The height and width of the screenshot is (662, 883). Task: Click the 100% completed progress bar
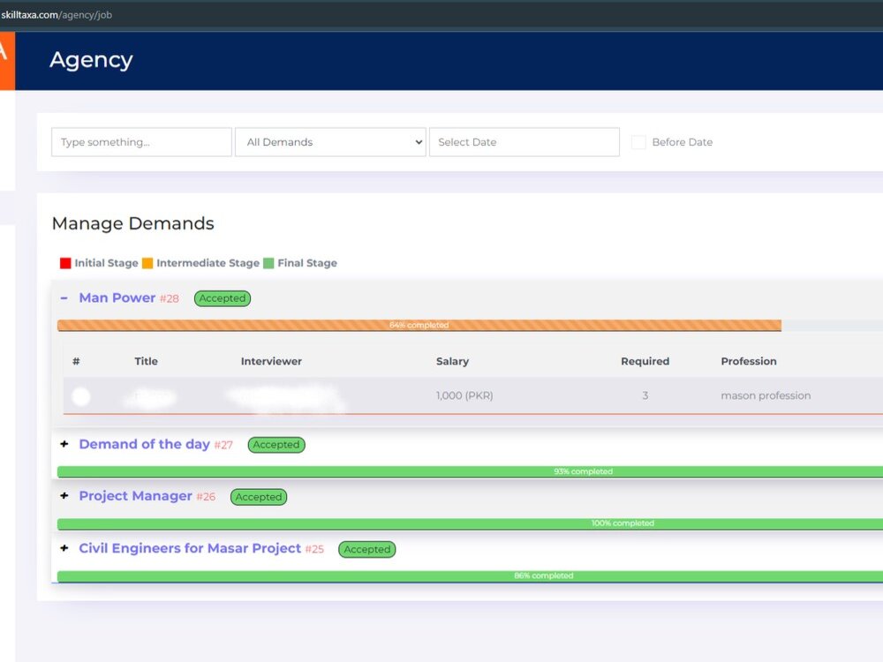[x=471, y=523]
